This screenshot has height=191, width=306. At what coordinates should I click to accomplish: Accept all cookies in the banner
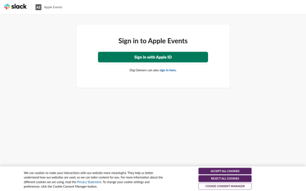[x=225, y=171]
